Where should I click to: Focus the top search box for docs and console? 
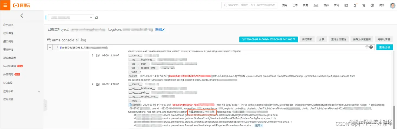(249, 5)
